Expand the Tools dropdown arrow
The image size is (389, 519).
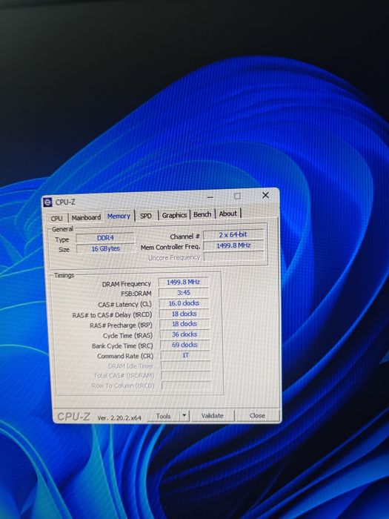click(184, 416)
